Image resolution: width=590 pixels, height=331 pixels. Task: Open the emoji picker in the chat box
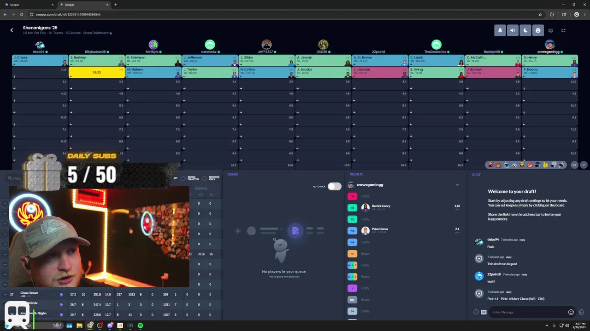pyautogui.click(x=571, y=312)
